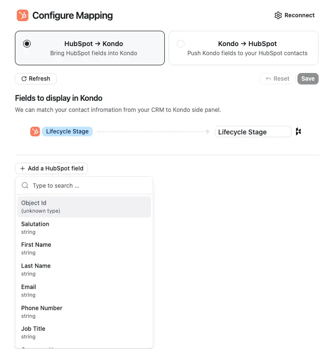Click the CRM to Kondo side panel description

point(118,110)
